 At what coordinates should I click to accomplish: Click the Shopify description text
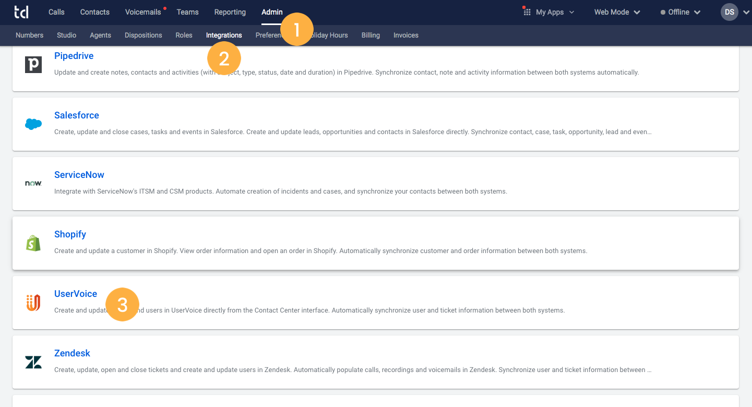(321, 251)
